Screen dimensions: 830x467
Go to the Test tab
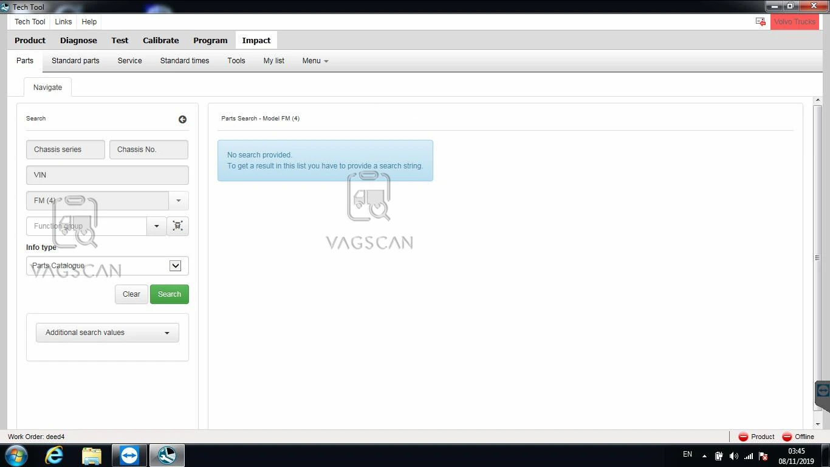tap(120, 41)
